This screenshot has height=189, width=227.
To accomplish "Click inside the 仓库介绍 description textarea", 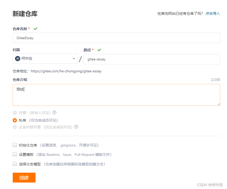I will 116,95.
